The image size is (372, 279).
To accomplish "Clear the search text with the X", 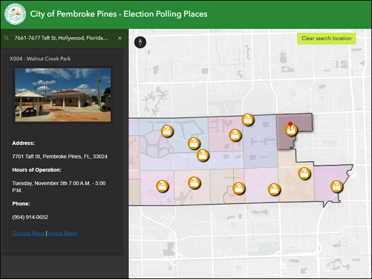I will (120, 38).
